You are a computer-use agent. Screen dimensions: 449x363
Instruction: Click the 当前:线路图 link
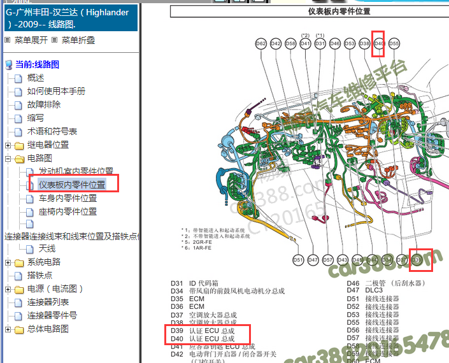pos(37,64)
